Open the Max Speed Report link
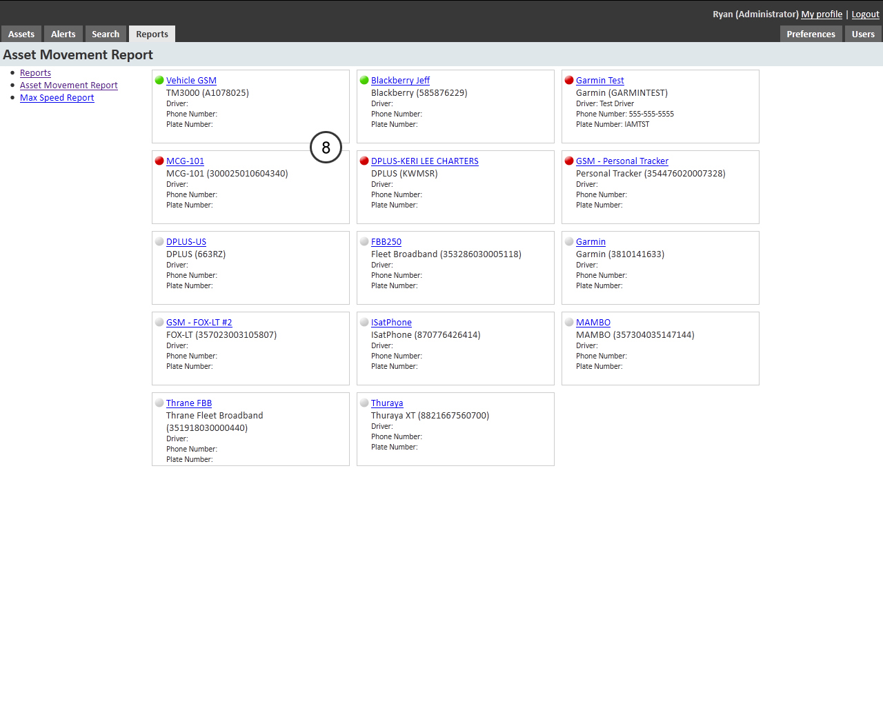Image resolution: width=883 pixels, height=706 pixels. click(57, 98)
